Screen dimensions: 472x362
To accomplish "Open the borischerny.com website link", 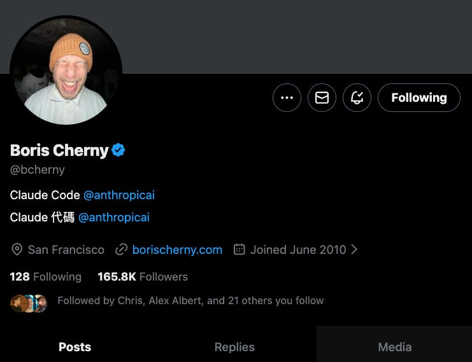I will [177, 250].
